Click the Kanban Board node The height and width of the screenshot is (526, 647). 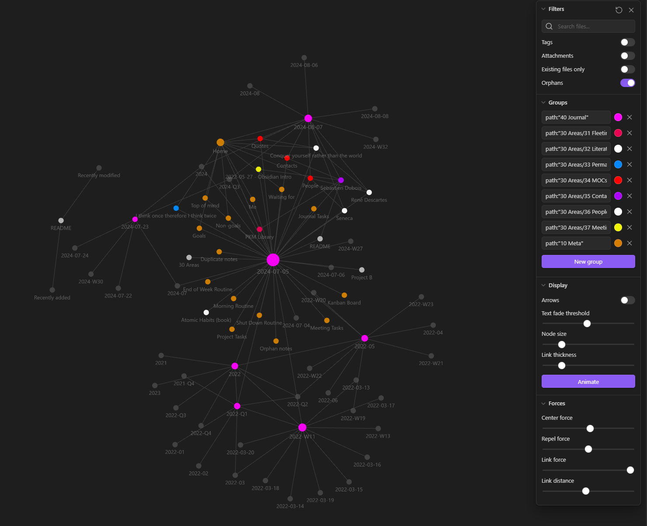[344, 295]
